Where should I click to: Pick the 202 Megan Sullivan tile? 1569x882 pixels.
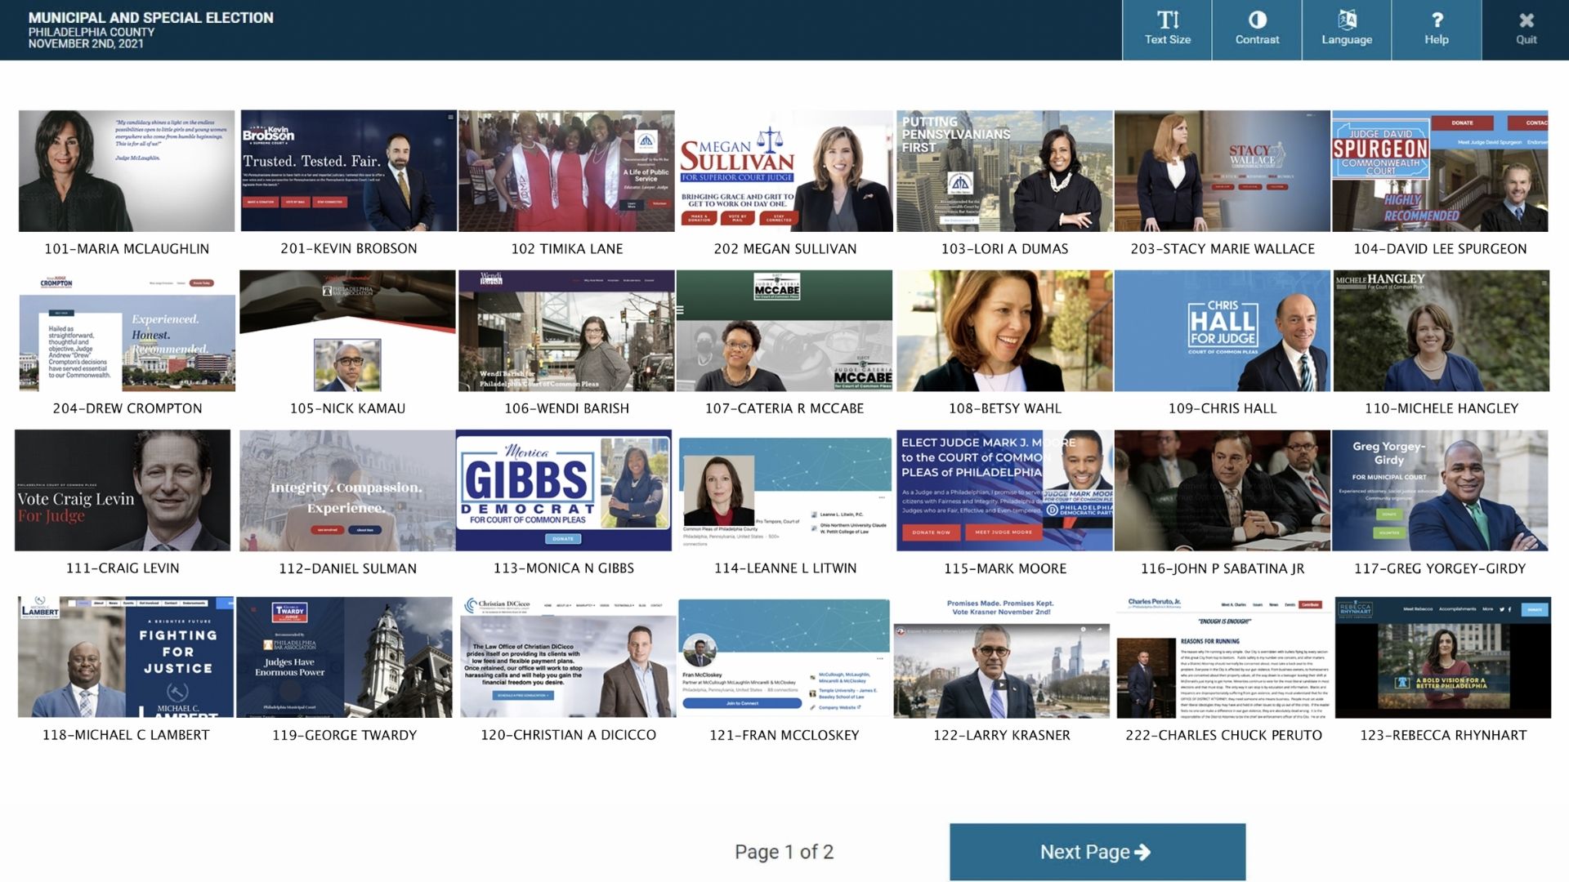pyautogui.click(x=784, y=171)
